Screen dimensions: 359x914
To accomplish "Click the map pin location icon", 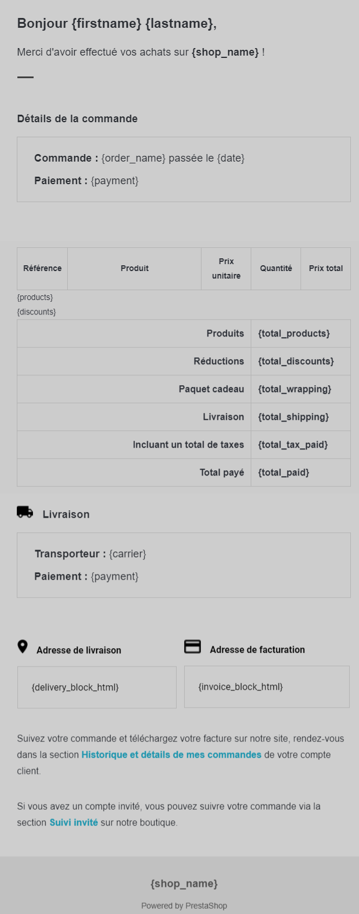I will click(23, 646).
